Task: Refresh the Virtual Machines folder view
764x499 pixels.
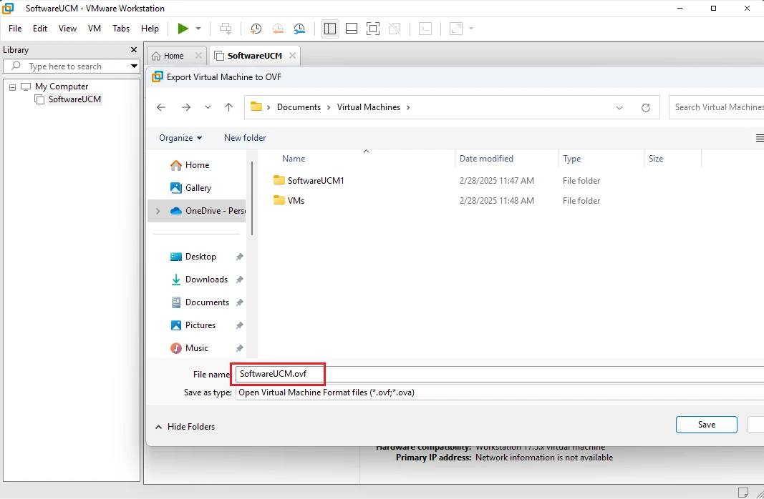Action: click(646, 108)
